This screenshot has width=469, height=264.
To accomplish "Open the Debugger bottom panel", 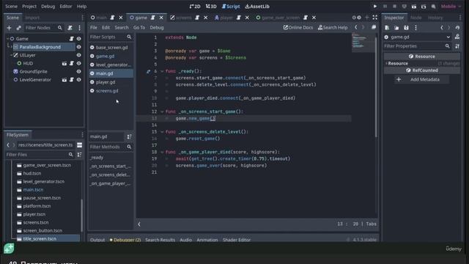I will (125, 240).
